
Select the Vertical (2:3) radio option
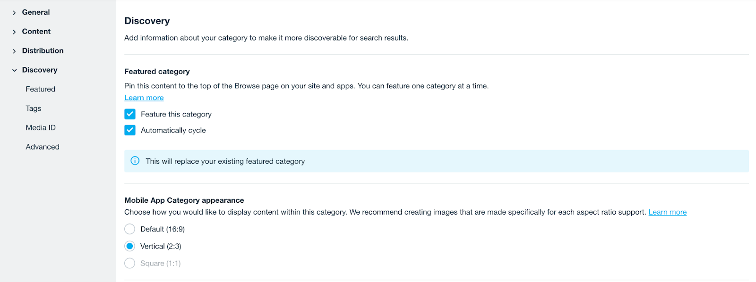point(130,246)
